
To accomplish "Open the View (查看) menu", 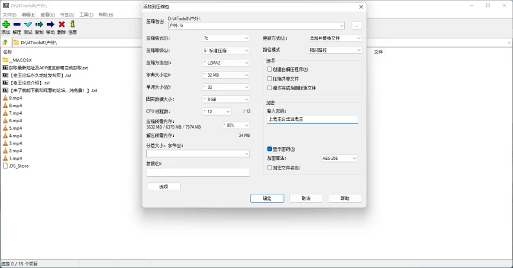I will coord(47,15).
